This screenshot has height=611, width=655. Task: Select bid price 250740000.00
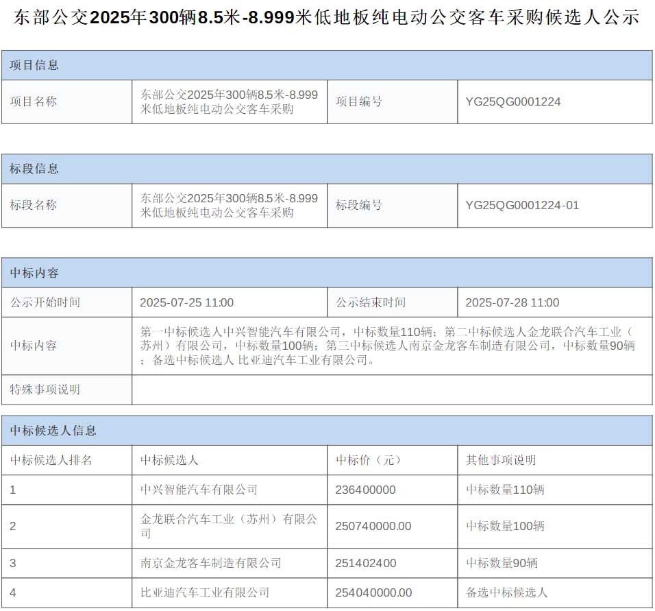[x=373, y=526]
